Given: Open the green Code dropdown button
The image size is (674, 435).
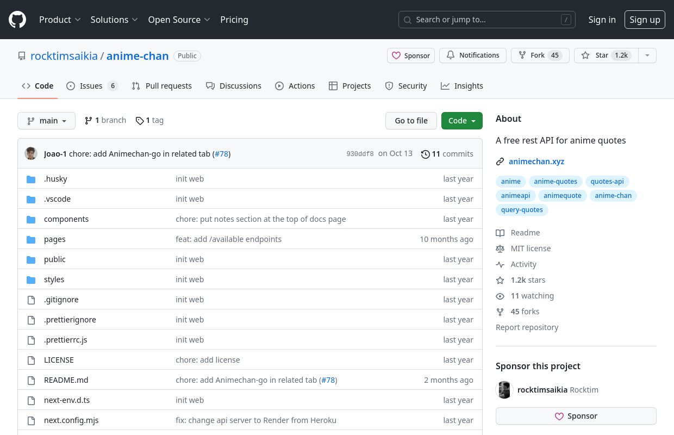Looking at the screenshot, I should click(x=462, y=121).
